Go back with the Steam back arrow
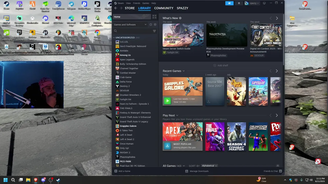328x184 pixels. point(116,8)
